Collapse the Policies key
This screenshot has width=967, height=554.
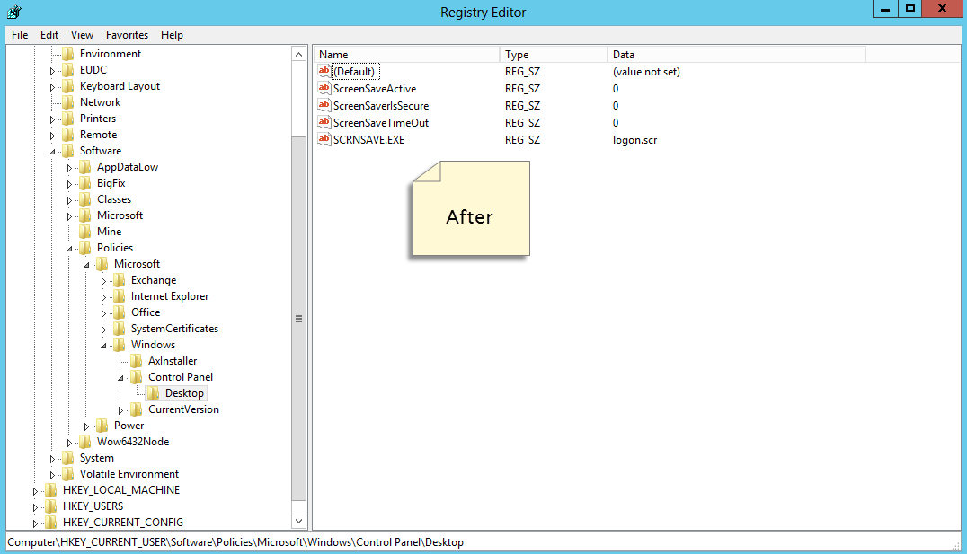pyautogui.click(x=67, y=247)
